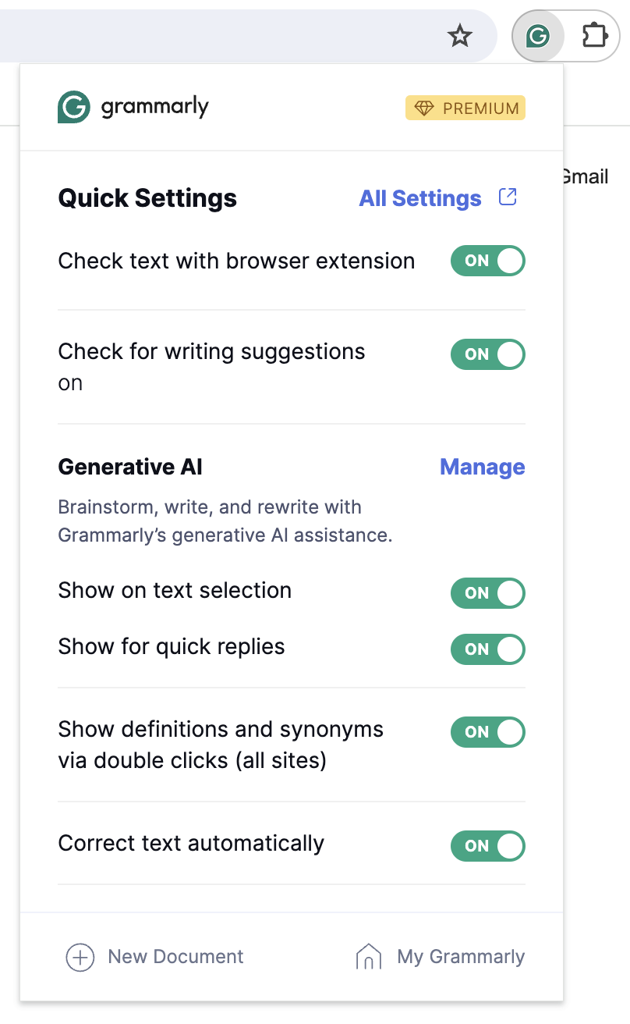Disable Correct text automatically
The image size is (630, 1024).
point(488,846)
